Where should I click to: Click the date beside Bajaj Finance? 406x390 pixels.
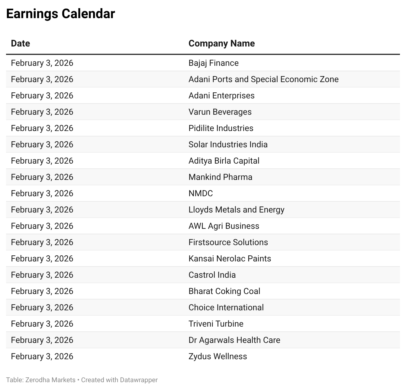(42, 63)
